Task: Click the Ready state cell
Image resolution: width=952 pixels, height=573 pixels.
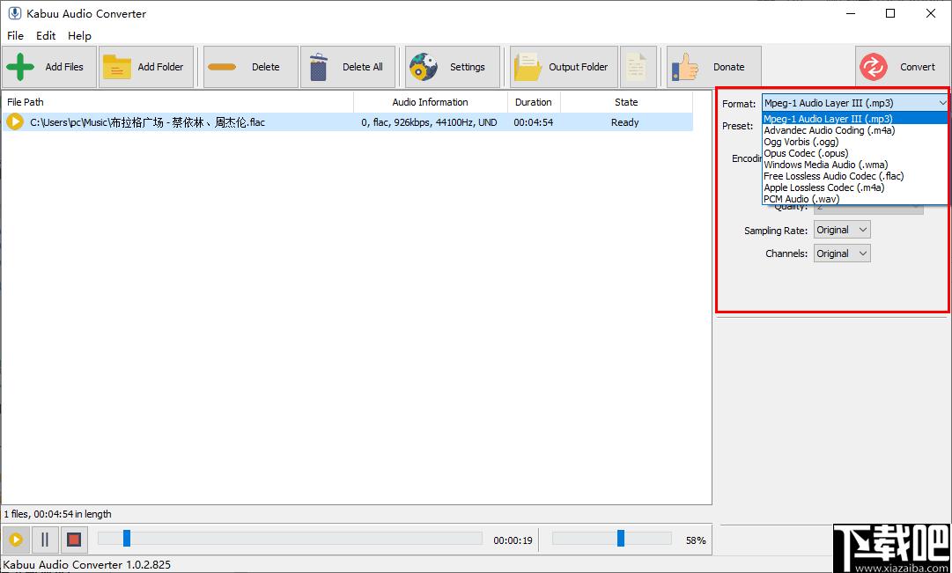Action: (x=624, y=122)
